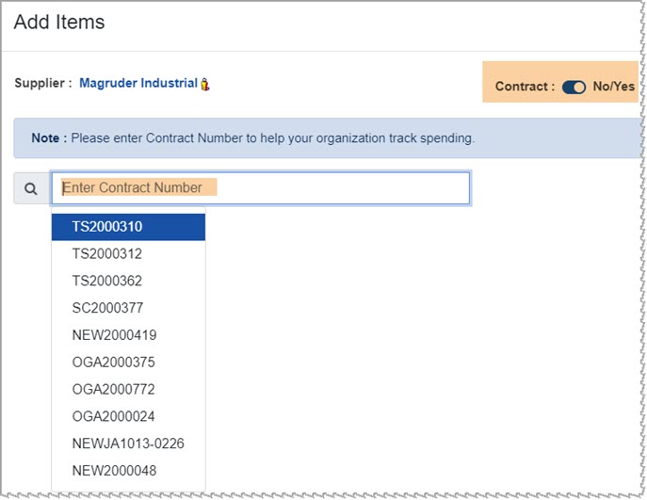
Task: Focus the Enter Contract Number field
Action: 260,188
